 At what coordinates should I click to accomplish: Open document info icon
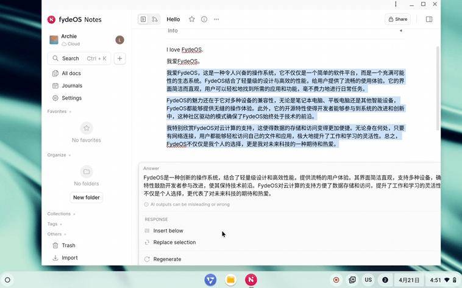204,19
